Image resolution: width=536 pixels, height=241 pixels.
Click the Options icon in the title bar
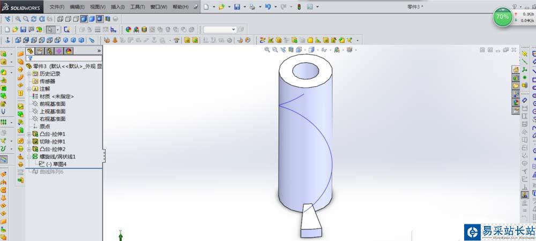coord(310,6)
